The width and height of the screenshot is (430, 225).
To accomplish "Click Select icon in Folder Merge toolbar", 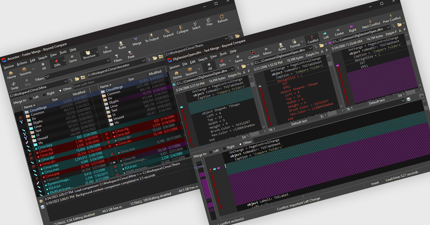I will (195, 24).
